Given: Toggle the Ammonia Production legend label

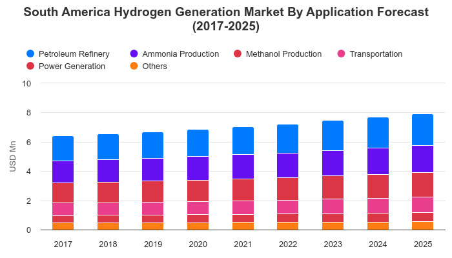Looking at the screenshot, I should tap(181, 54).
